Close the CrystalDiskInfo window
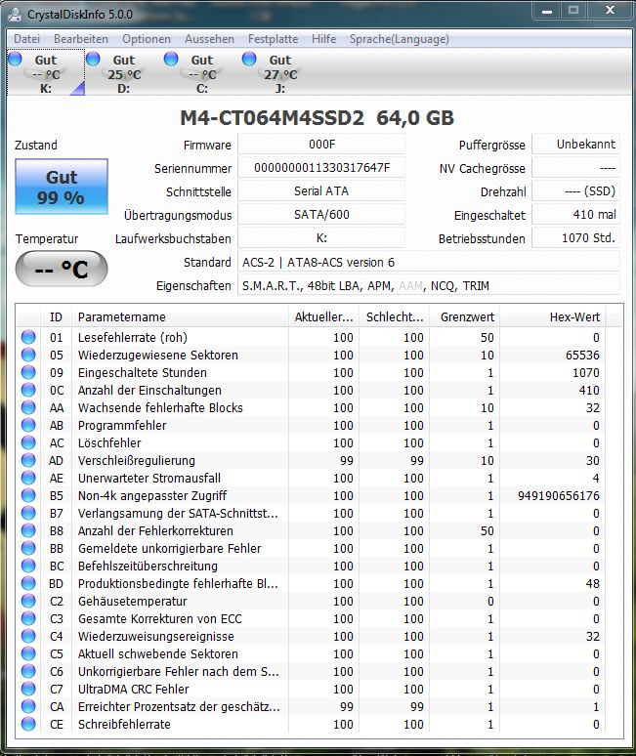Viewport: 636px width, 756px height. 610,10
